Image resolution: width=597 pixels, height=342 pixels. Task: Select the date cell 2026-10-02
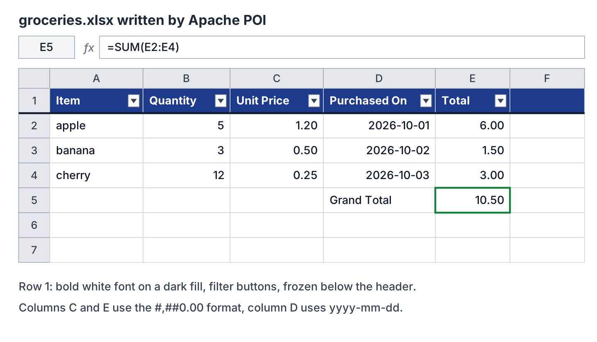click(379, 150)
